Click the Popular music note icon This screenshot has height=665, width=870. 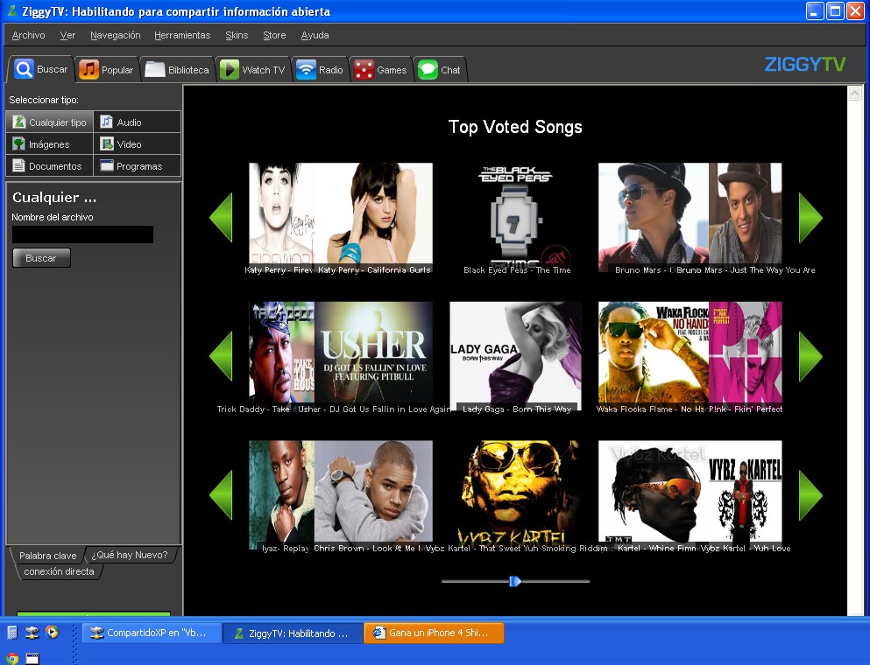click(x=88, y=70)
